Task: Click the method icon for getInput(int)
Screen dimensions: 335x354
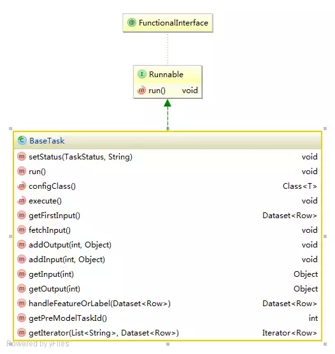Action: coord(22,274)
